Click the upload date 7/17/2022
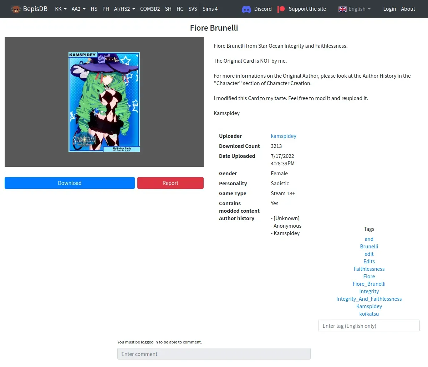The width and height of the screenshot is (428, 367). click(282, 156)
